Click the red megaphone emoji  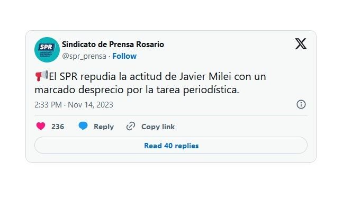click(42, 76)
